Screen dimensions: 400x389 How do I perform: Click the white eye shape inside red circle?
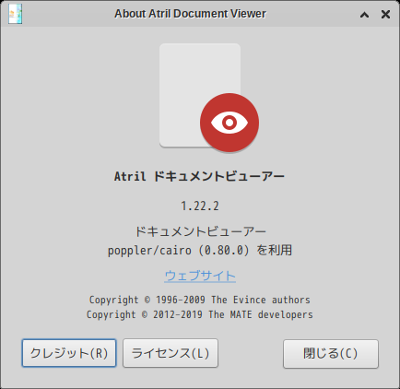[x=229, y=123]
